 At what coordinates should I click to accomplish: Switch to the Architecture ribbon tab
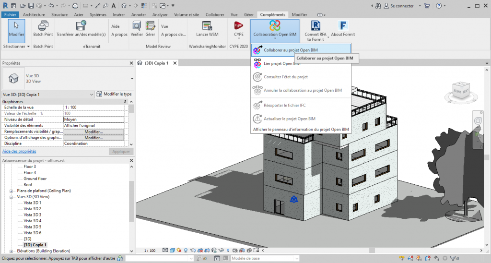coord(34,15)
